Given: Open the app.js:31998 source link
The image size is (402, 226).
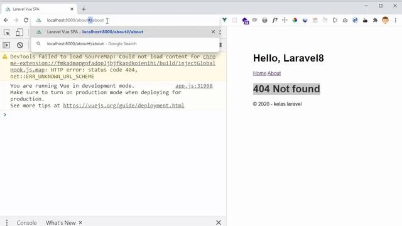Looking at the screenshot, I should click(194, 86).
